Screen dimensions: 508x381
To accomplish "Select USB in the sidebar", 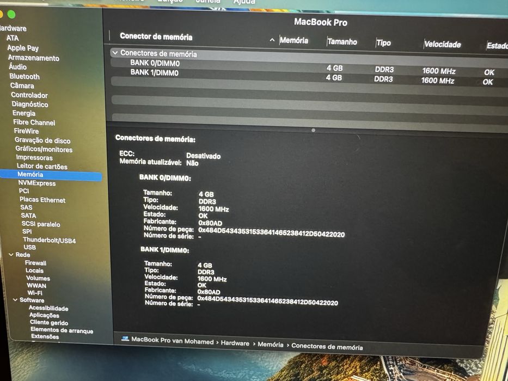I will tap(30, 248).
